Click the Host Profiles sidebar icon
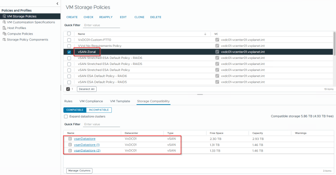This screenshot has width=336, height=175. (x=4, y=28)
